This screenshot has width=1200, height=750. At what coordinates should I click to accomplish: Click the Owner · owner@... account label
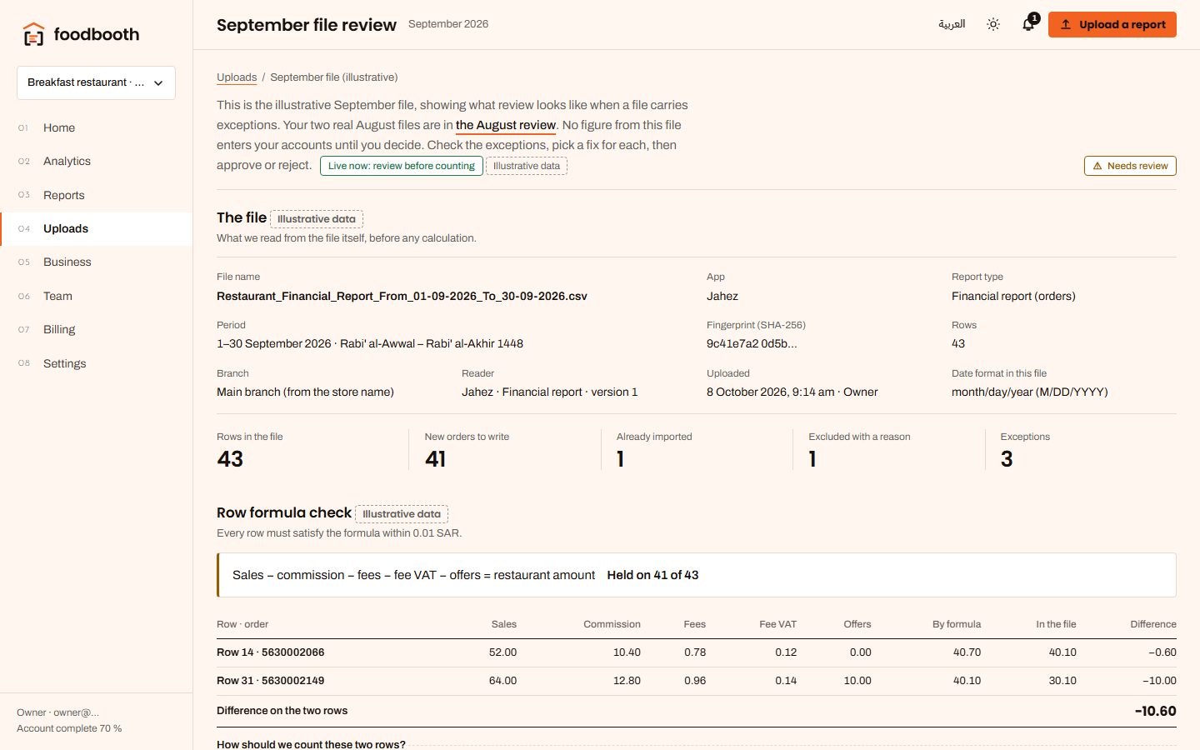pyautogui.click(x=57, y=712)
